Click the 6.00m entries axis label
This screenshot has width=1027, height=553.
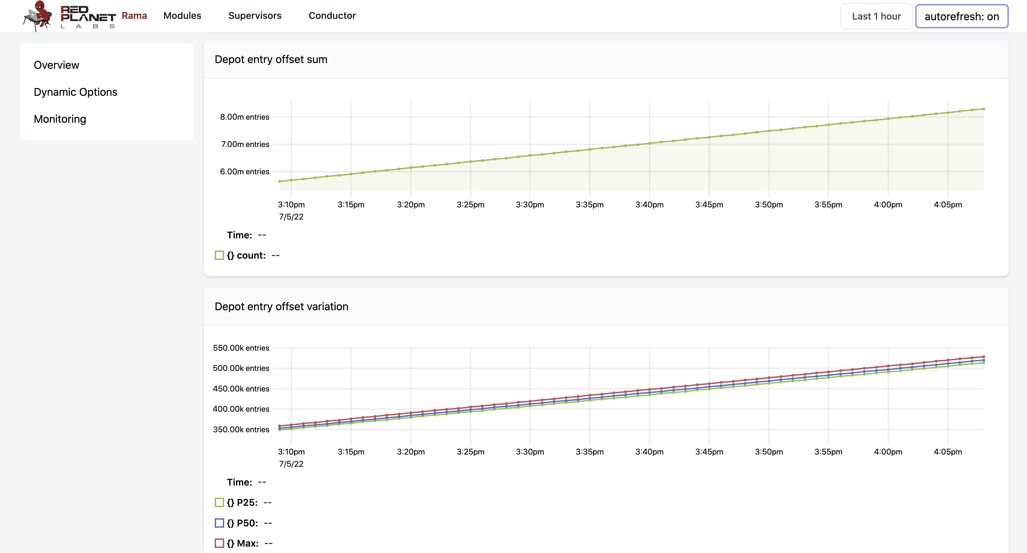(245, 172)
